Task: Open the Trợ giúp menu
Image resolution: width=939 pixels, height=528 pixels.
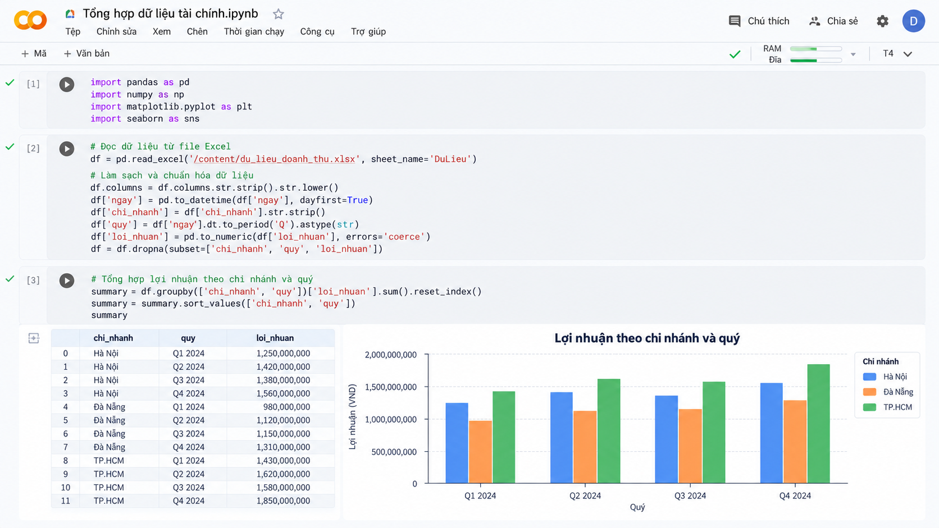Action: [368, 31]
